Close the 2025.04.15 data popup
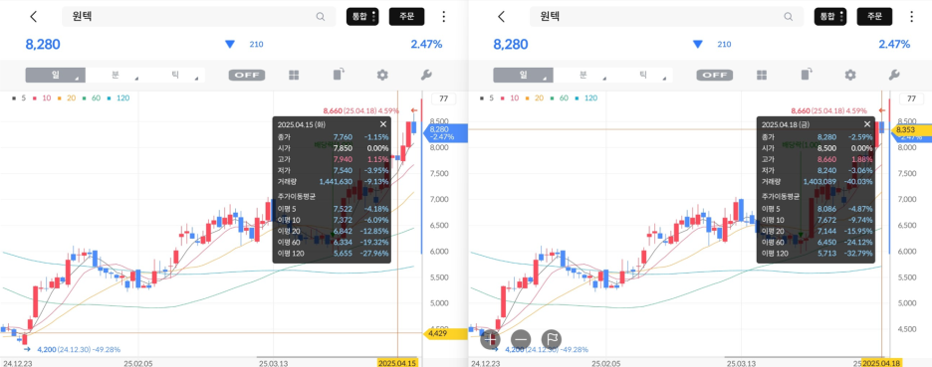Viewport: 932px width, 367px height. pyautogui.click(x=382, y=124)
